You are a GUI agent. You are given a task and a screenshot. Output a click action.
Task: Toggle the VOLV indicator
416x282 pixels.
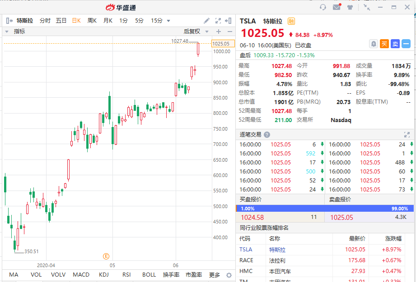58,275
